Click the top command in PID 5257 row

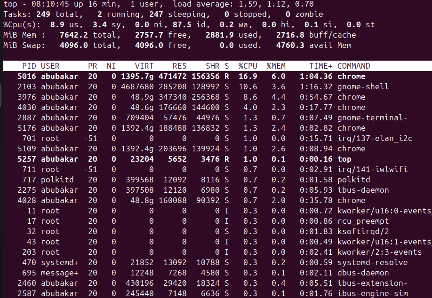pyautogui.click(x=344, y=159)
